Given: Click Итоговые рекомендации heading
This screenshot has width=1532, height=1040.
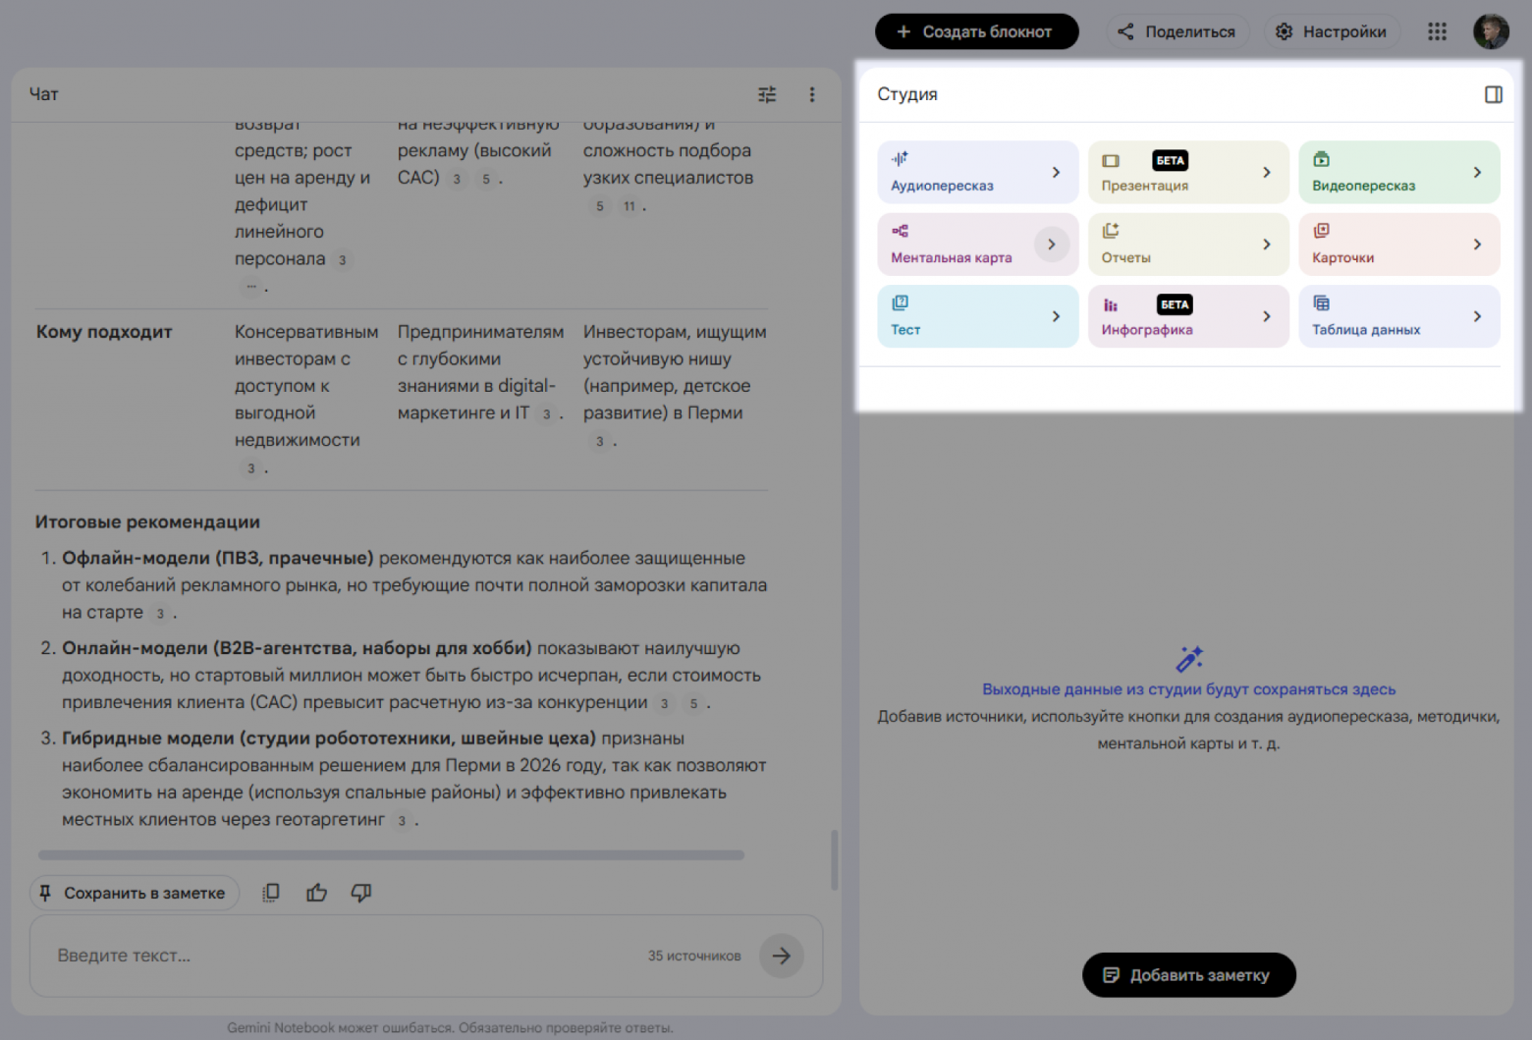Looking at the screenshot, I should [147, 522].
